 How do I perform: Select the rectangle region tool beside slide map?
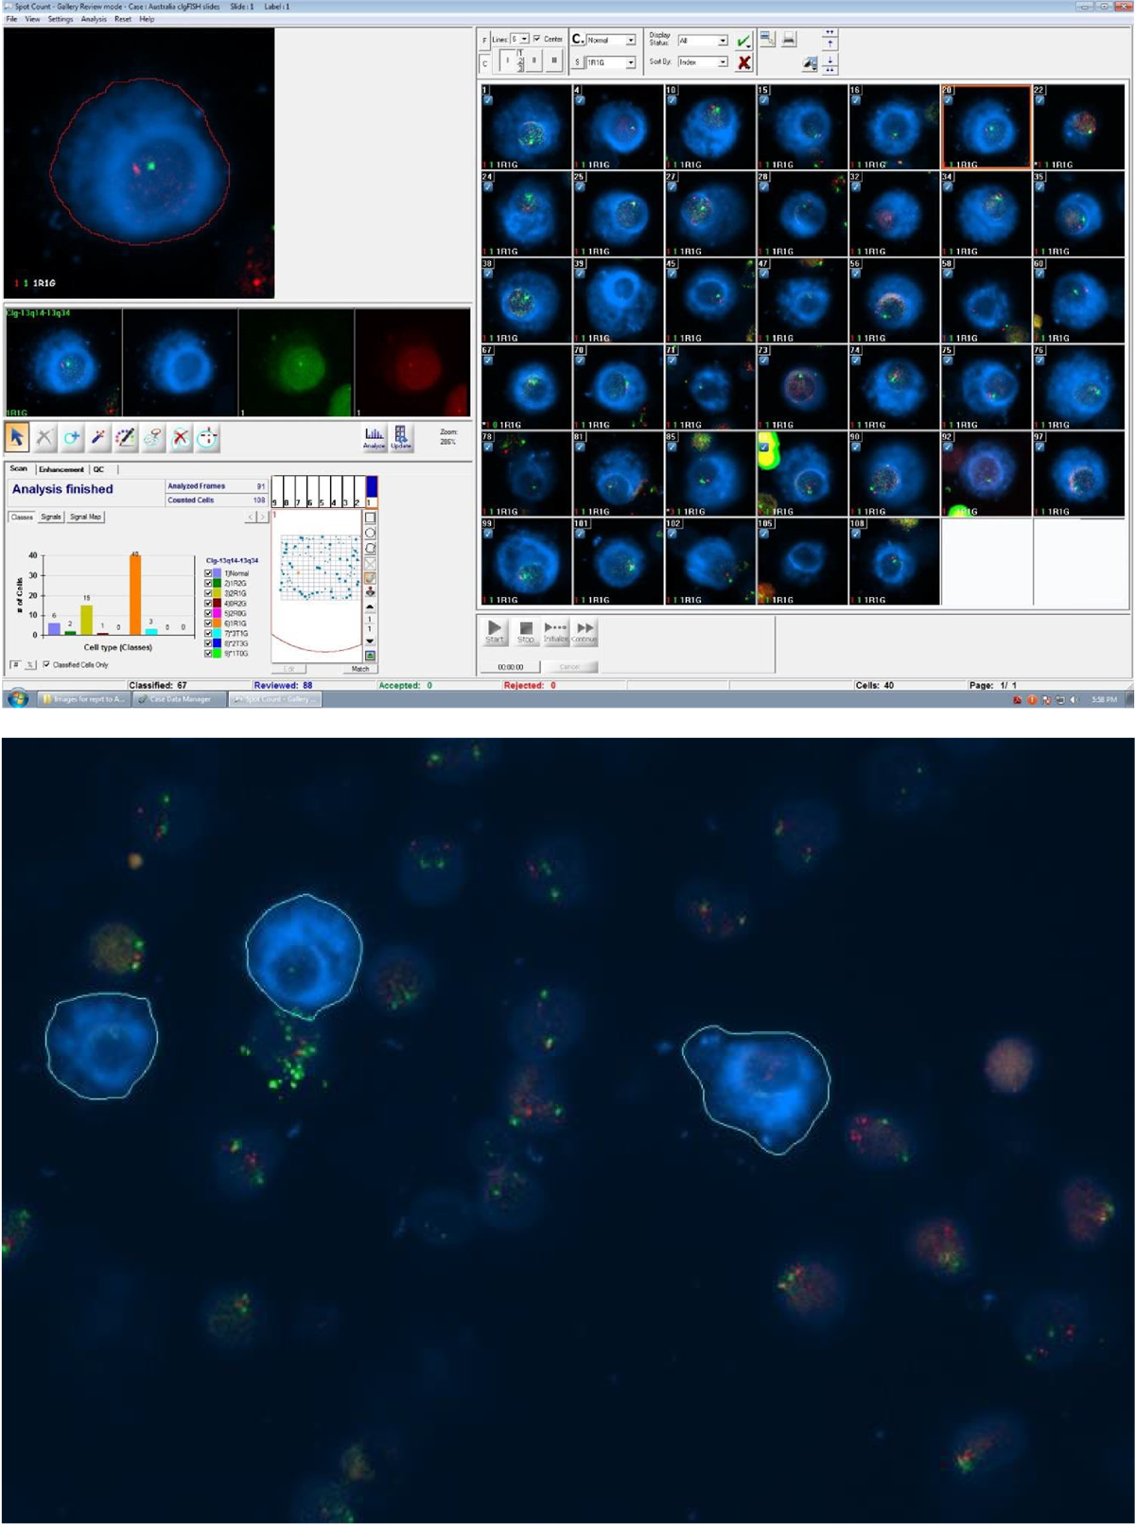tap(370, 518)
